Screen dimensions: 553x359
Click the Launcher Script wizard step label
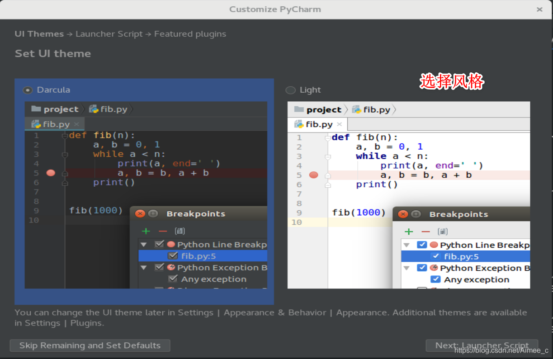pyautogui.click(x=109, y=34)
